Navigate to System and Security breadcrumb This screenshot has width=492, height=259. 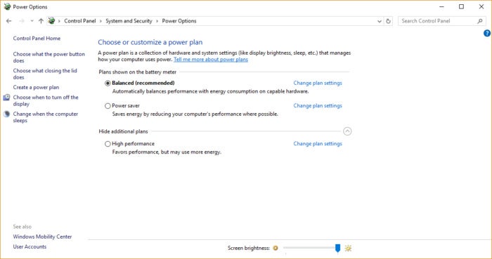[x=129, y=21]
